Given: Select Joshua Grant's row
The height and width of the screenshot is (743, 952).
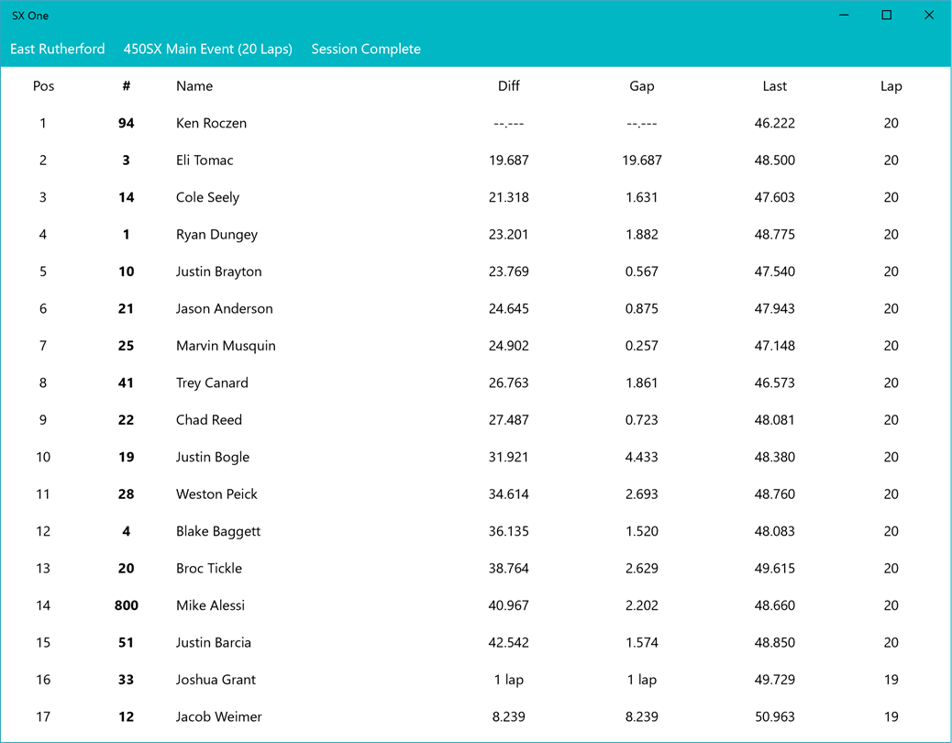Looking at the screenshot, I should pos(216,680).
